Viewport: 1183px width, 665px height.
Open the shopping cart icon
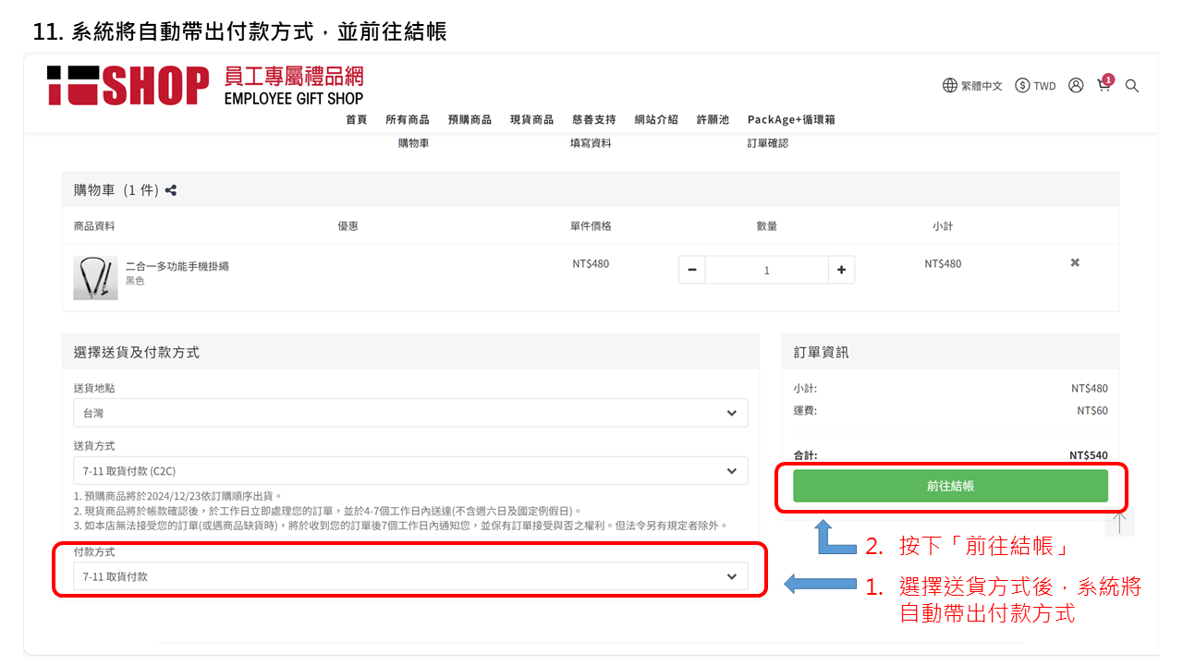tap(1104, 85)
